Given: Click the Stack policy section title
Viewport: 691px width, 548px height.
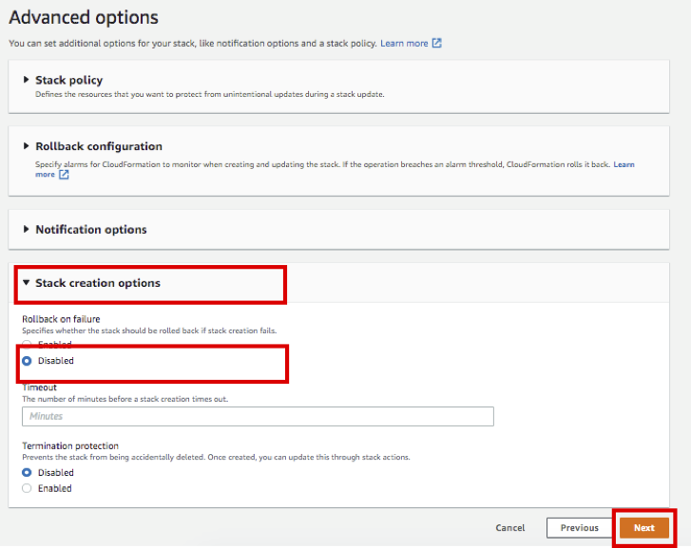Looking at the screenshot, I should 68,80.
